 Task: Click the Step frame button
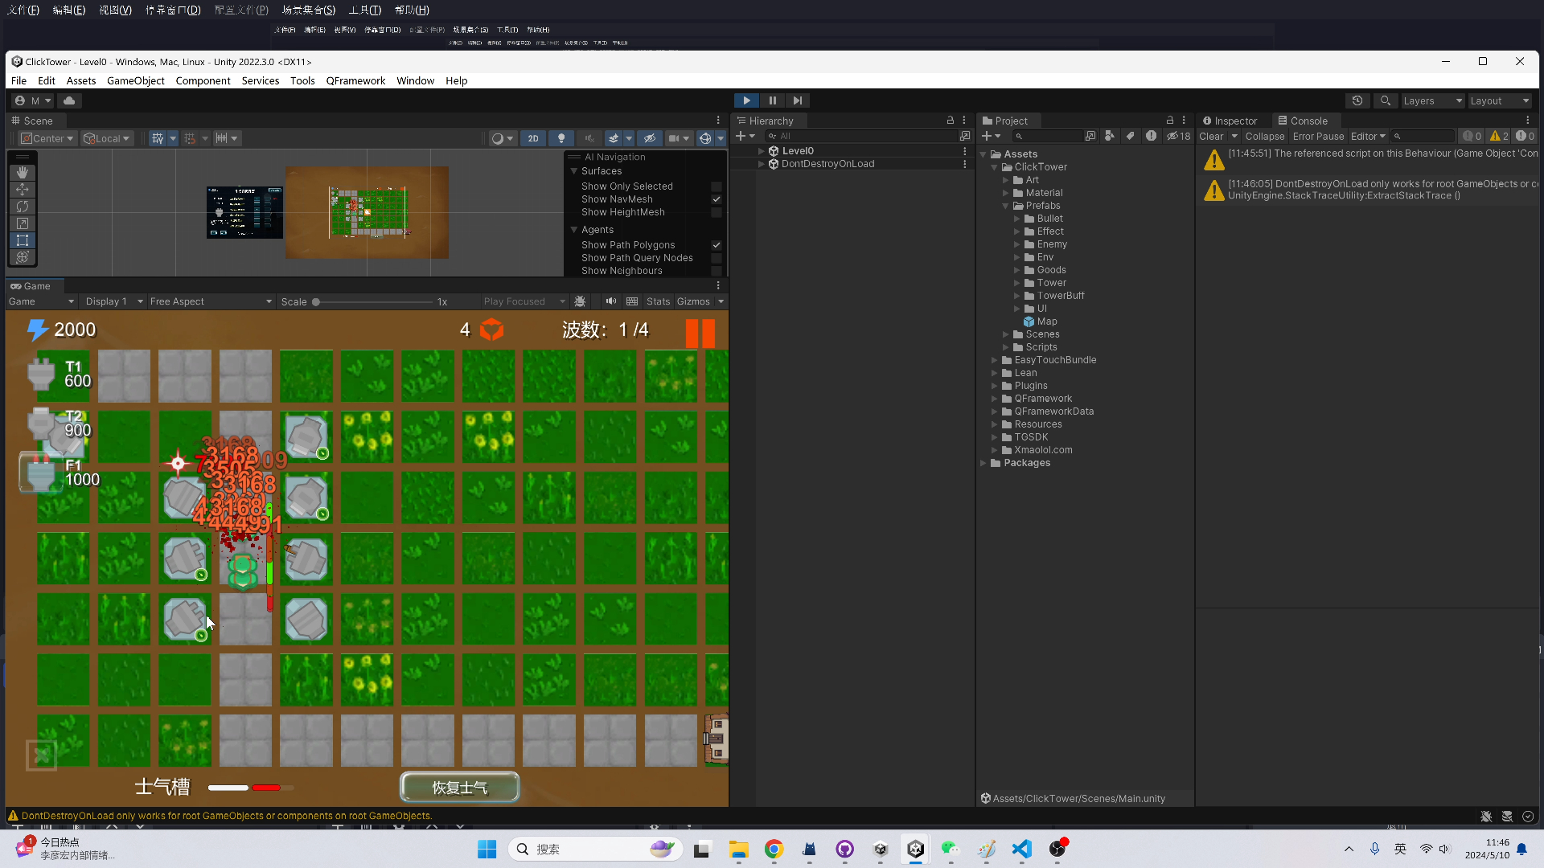(797, 100)
